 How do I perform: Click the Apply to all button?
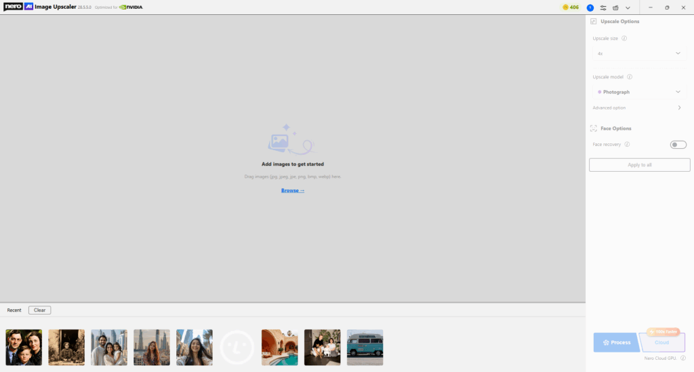tap(639, 164)
